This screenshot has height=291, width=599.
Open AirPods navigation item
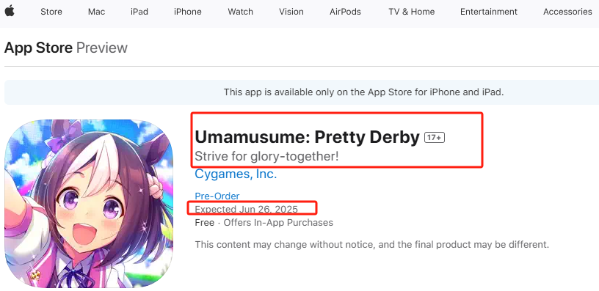[x=345, y=12]
